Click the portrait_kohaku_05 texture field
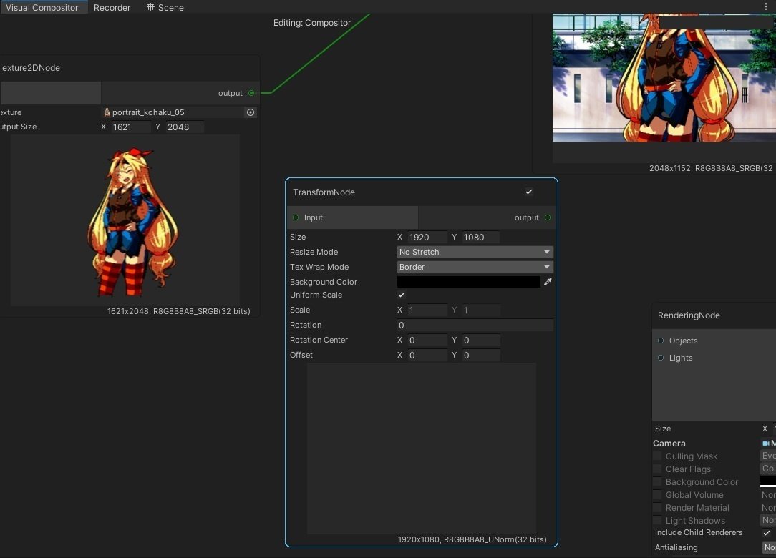 pyautogui.click(x=173, y=112)
